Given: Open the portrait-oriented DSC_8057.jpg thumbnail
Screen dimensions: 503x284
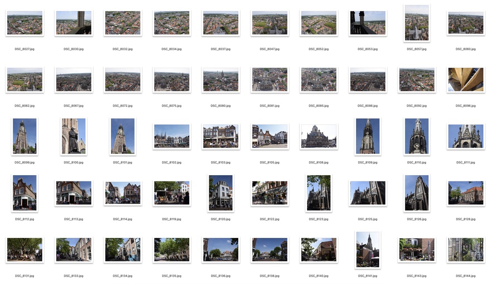Looking at the screenshot, I should pyautogui.click(x=417, y=23).
